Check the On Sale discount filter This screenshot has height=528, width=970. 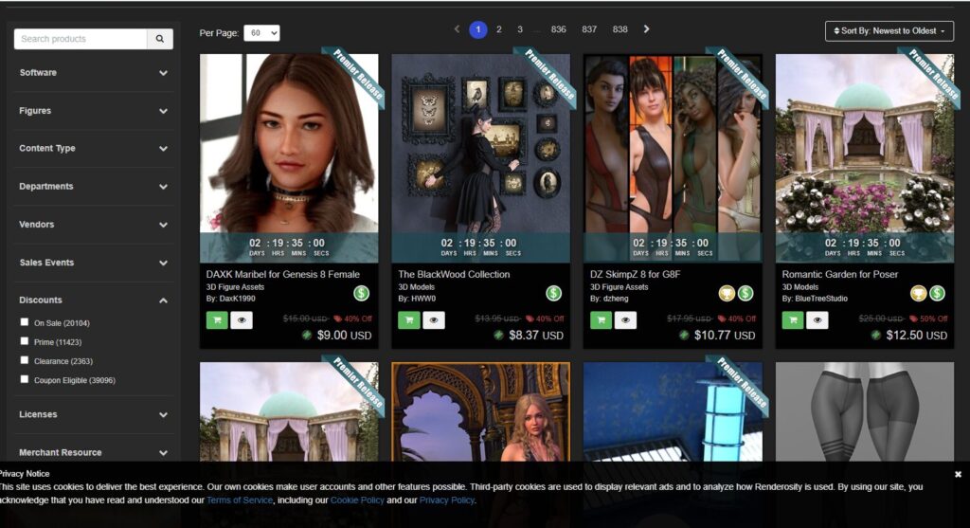coord(24,322)
